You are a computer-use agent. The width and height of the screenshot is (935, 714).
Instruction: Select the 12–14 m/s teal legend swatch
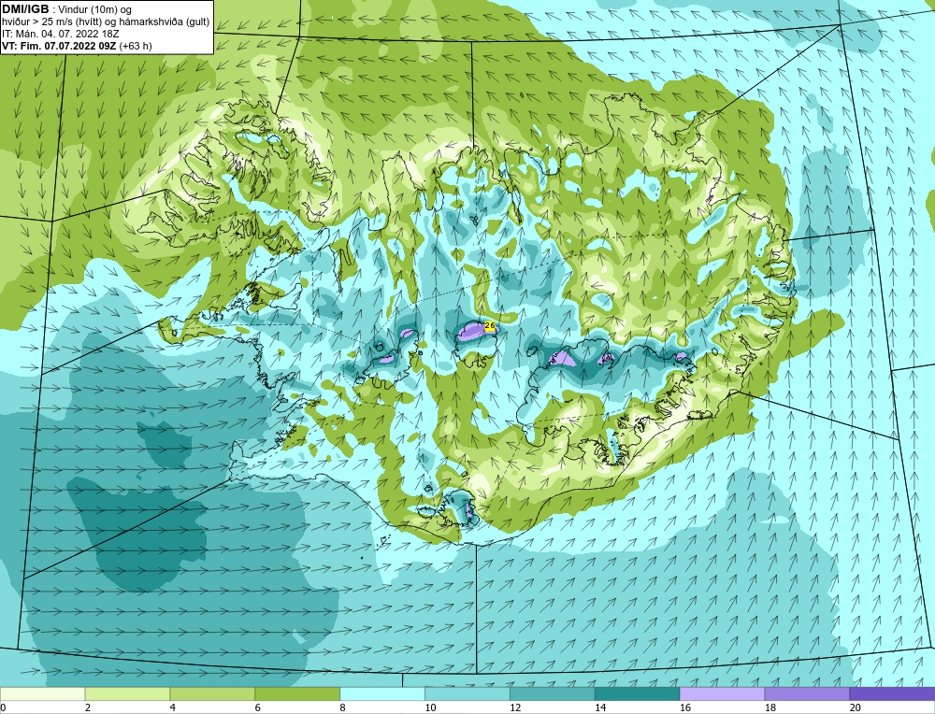click(x=553, y=693)
